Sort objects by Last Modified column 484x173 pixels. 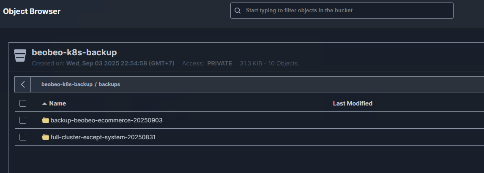click(x=353, y=103)
